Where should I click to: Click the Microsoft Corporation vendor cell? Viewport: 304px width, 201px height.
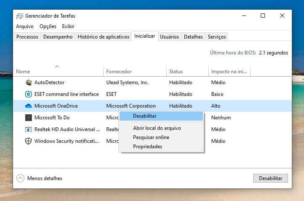tap(131, 106)
